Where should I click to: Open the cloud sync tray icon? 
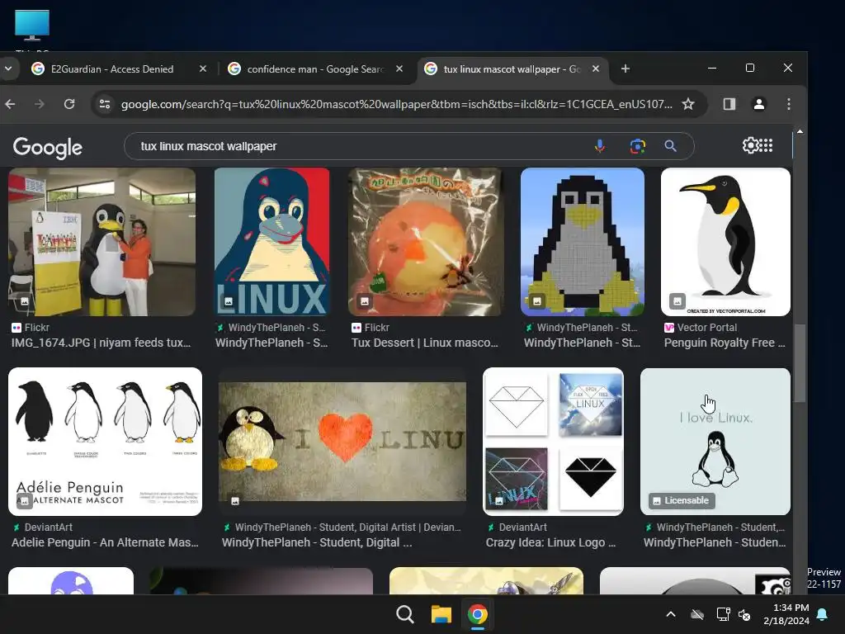(x=697, y=614)
